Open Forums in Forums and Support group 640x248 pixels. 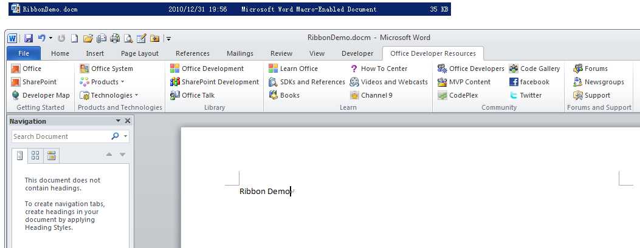point(590,69)
